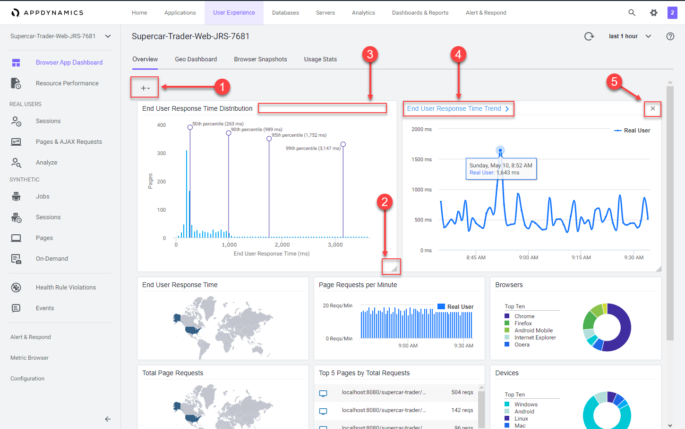Open the search magnifier in top bar
Viewport: 685px width, 429px height.
[632, 13]
